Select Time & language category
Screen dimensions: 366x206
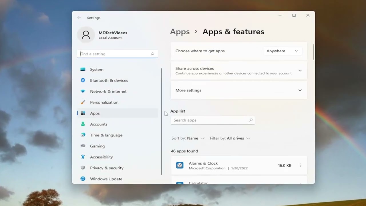click(x=117, y=135)
